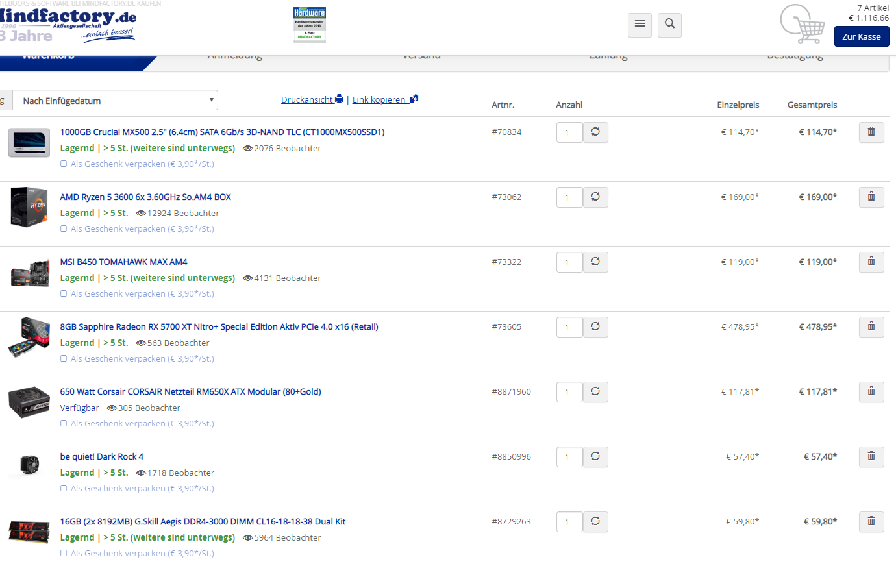896x566 pixels.
Task: Delete Crucial MX500 SSD from cart
Action: pos(871,132)
